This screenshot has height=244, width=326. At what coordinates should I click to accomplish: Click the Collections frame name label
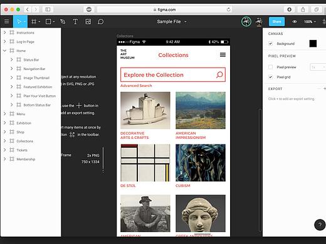[125, 36]
